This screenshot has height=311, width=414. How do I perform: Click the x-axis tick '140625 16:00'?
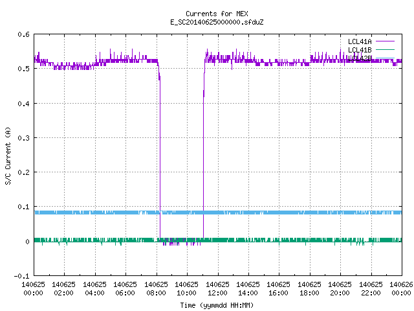point(279,288)
